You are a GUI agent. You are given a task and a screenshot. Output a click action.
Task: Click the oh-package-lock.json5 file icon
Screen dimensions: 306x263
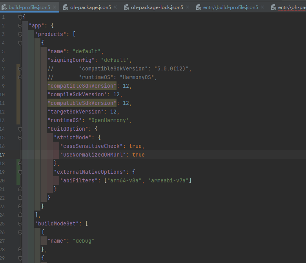126,7
